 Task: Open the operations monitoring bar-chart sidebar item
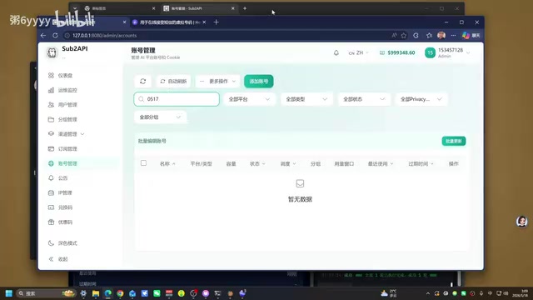(63, 90)
